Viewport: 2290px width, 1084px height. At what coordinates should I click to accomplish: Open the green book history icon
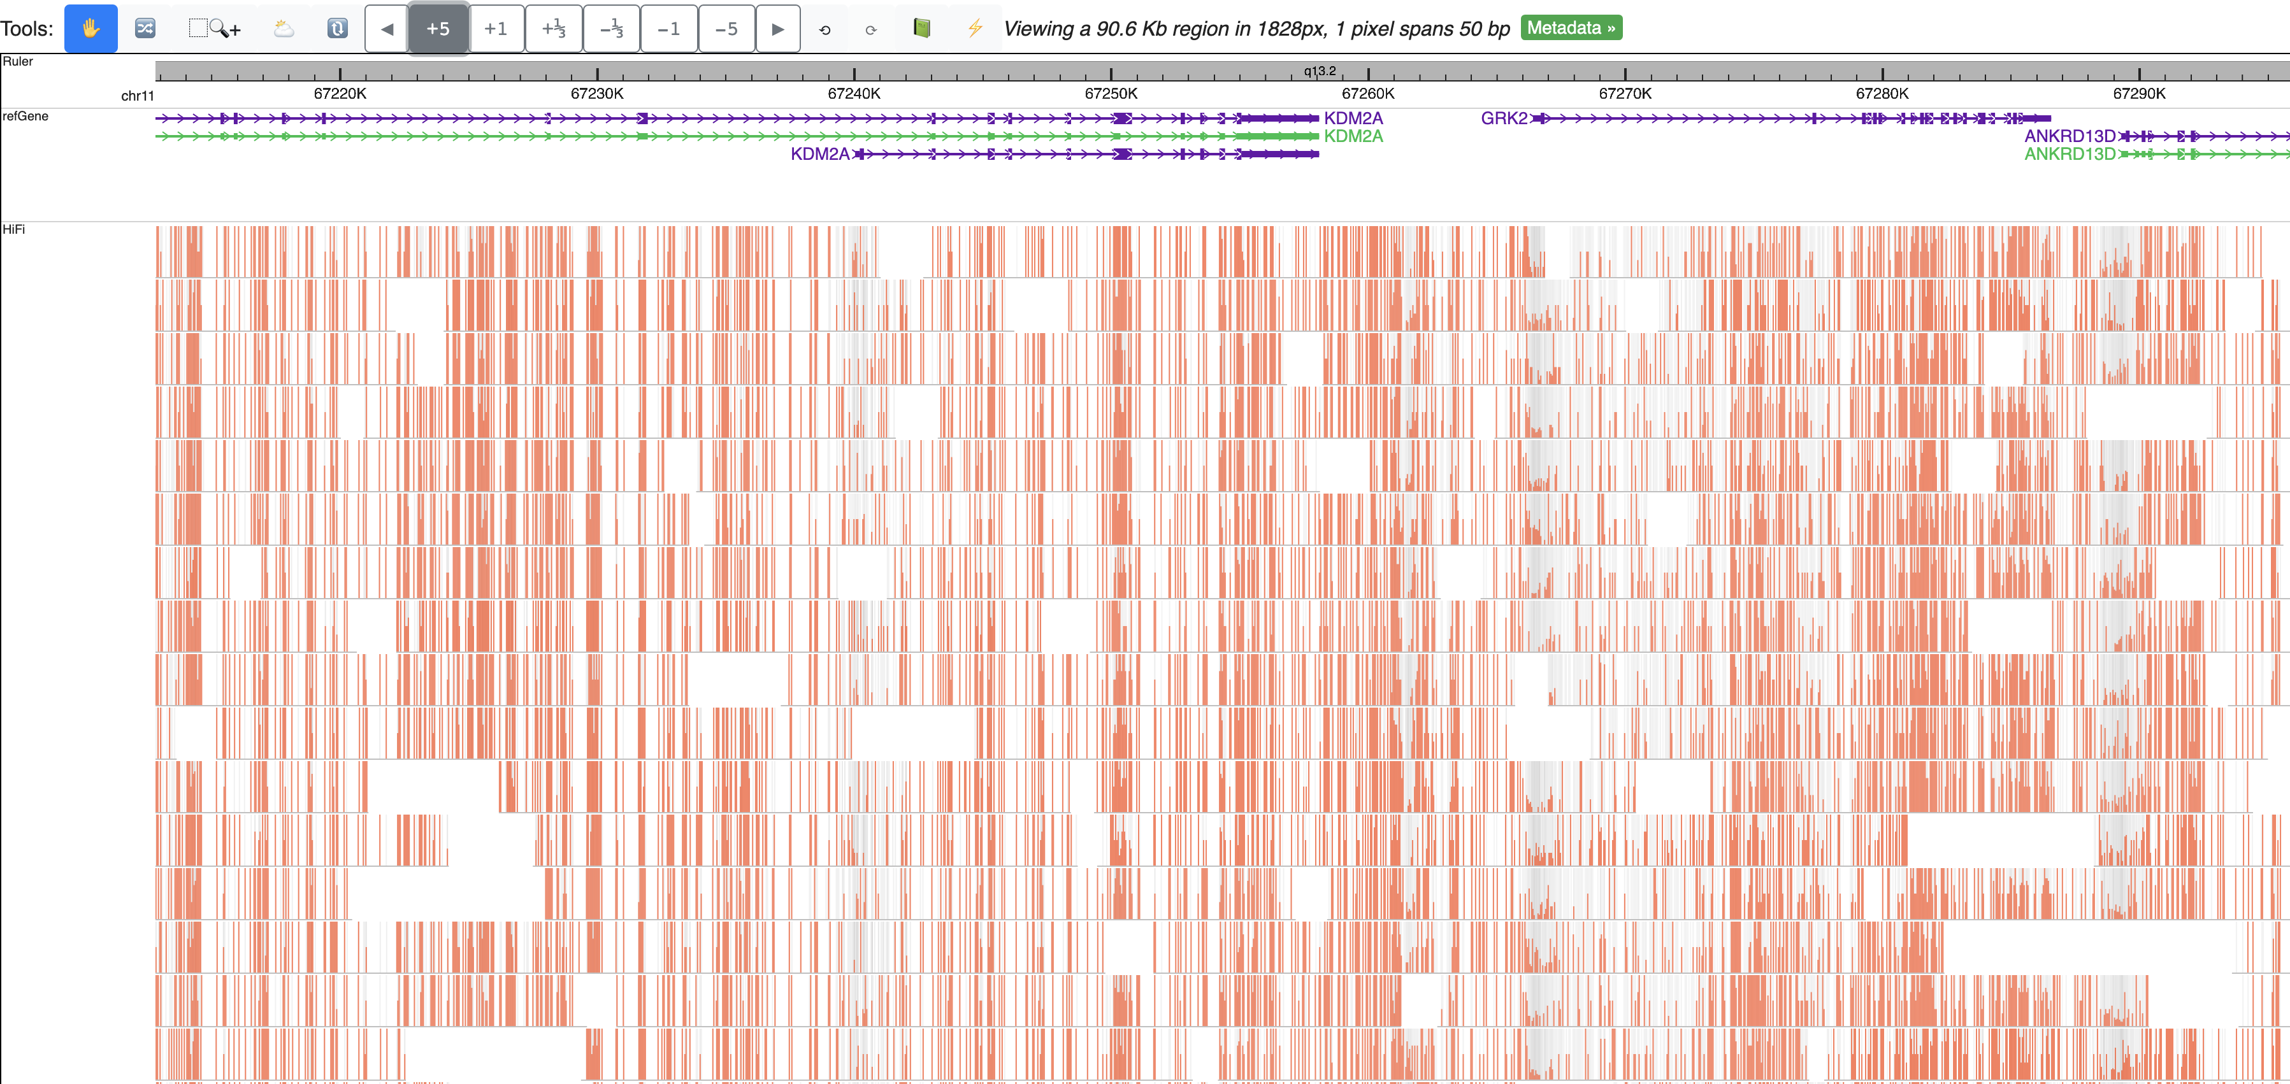click(922, 29)
